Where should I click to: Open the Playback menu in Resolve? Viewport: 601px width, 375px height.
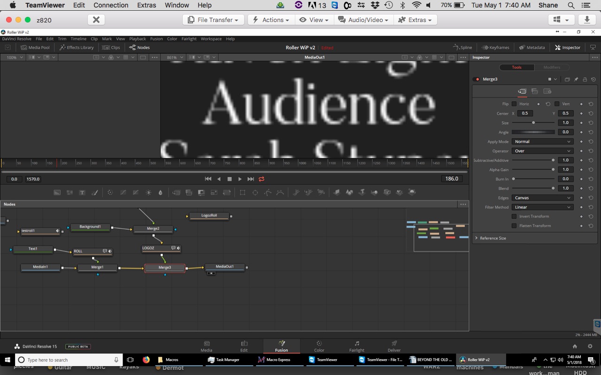point(138,39)
